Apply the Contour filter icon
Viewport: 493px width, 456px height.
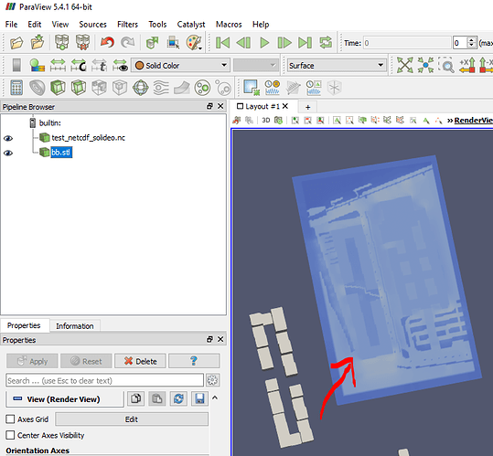click(38, 88)
